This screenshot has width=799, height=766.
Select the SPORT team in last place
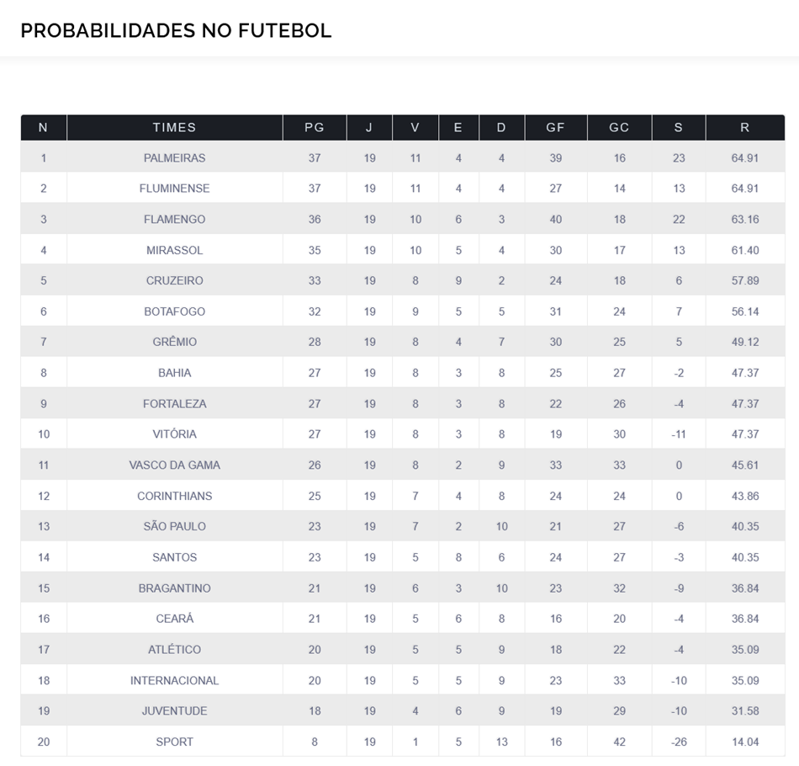(174, 742)
